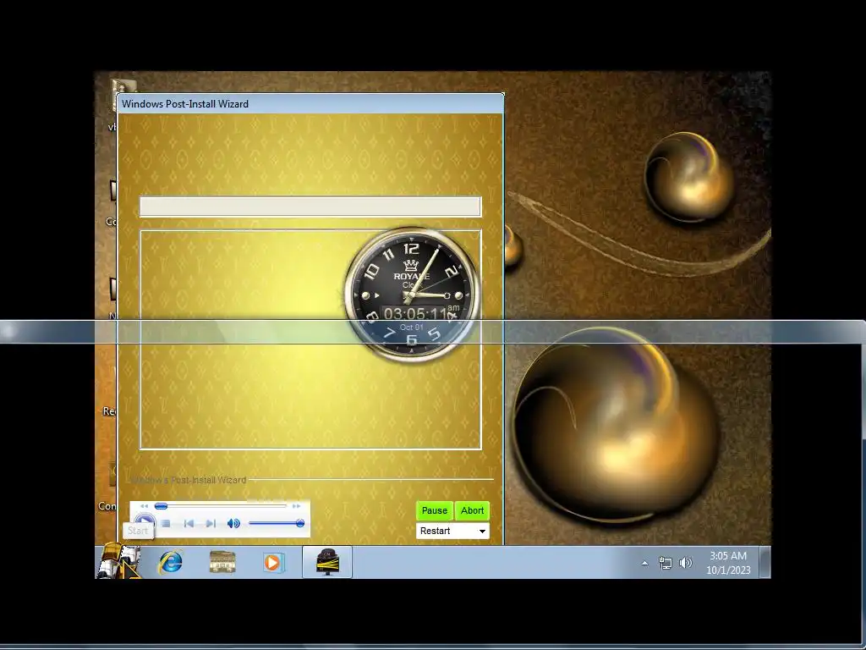Click the rewind double-arrow in media player
The height and width of the screenshot is (650, 866).
pyautogui.click(x=144, y=506)
